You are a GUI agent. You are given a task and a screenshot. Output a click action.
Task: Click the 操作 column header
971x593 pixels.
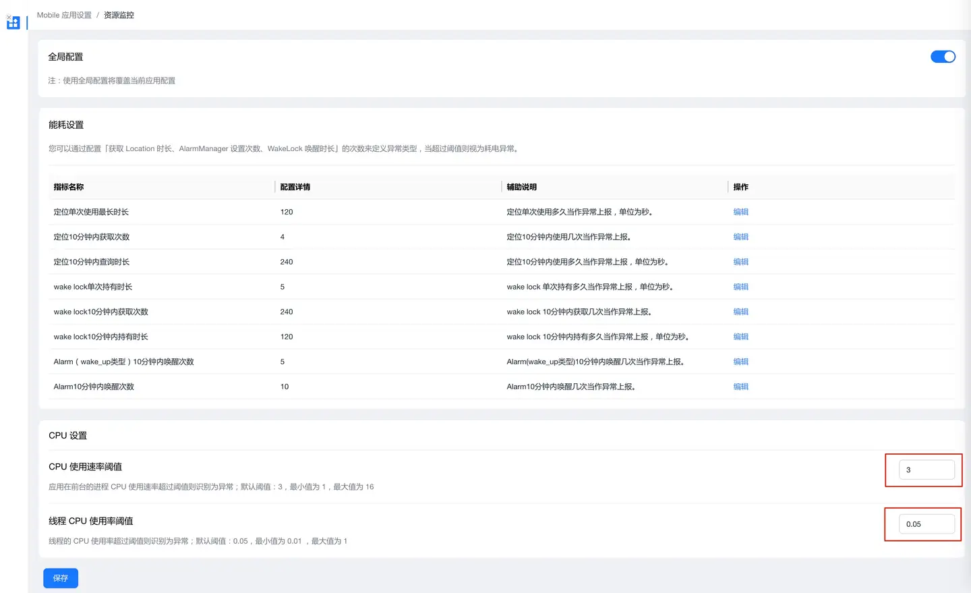tap(740, 187)
